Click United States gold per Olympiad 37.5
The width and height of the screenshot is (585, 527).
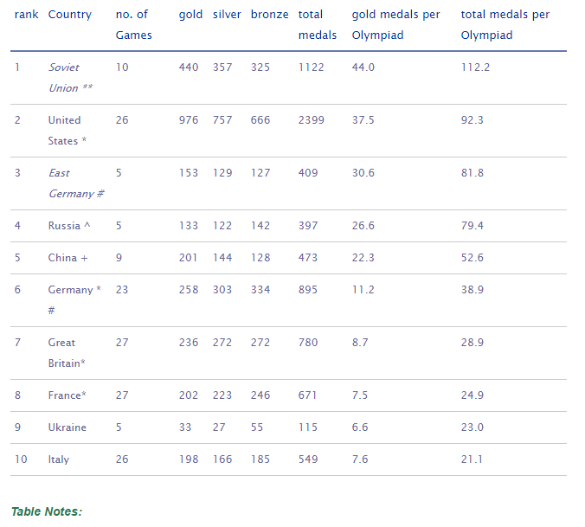tap(363, 120)
